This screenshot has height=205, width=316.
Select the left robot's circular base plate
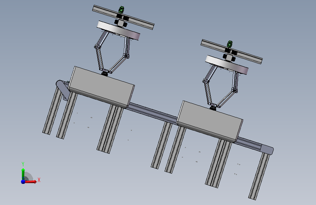pyautogui.click(x=118, y=30)
